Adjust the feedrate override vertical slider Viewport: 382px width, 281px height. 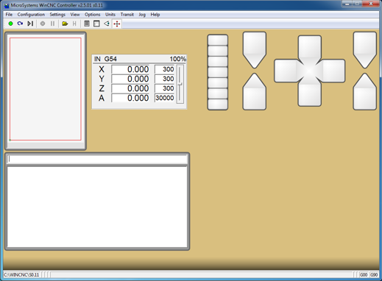click(x=180, y=84)
